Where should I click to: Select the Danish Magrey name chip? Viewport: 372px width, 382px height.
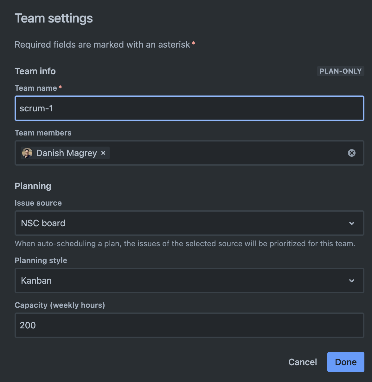click(x=67, y=153)
